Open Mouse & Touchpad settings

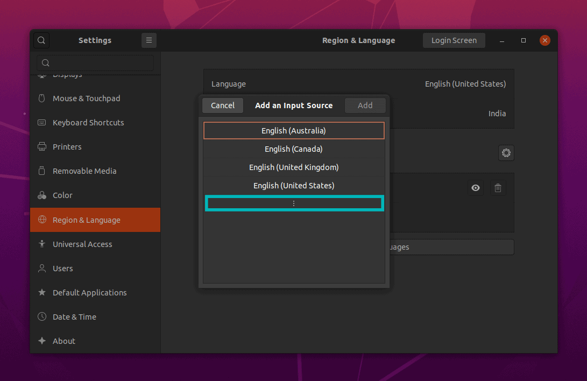pos(86,98)
